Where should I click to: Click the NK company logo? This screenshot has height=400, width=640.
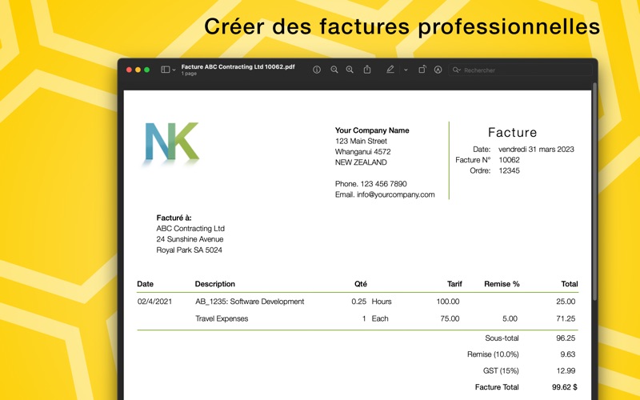coord(172,143)
